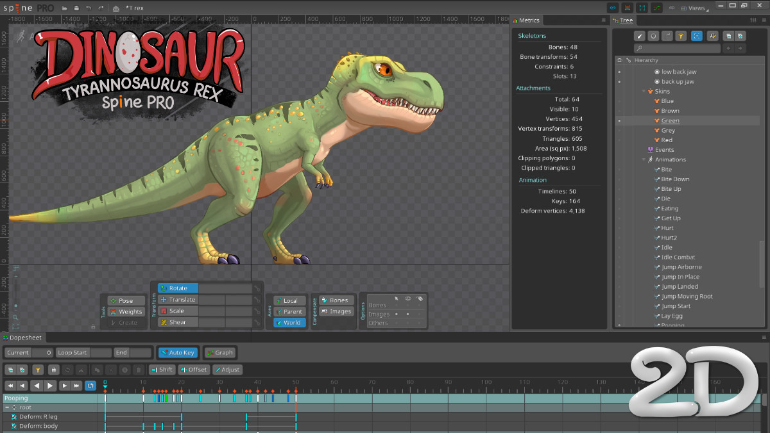The width and height of the screenshot is (770, 433).
Task: Click the filter funnel icon in the Dopesheet toolbar
Action: click(37, 370)
